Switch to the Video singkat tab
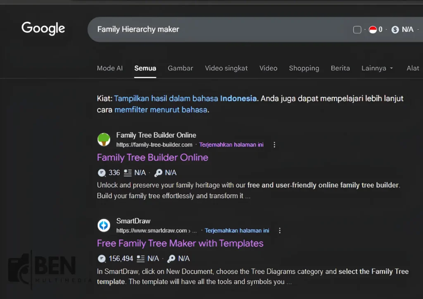This screenshot has width=423, height=299. click(226, 68)
